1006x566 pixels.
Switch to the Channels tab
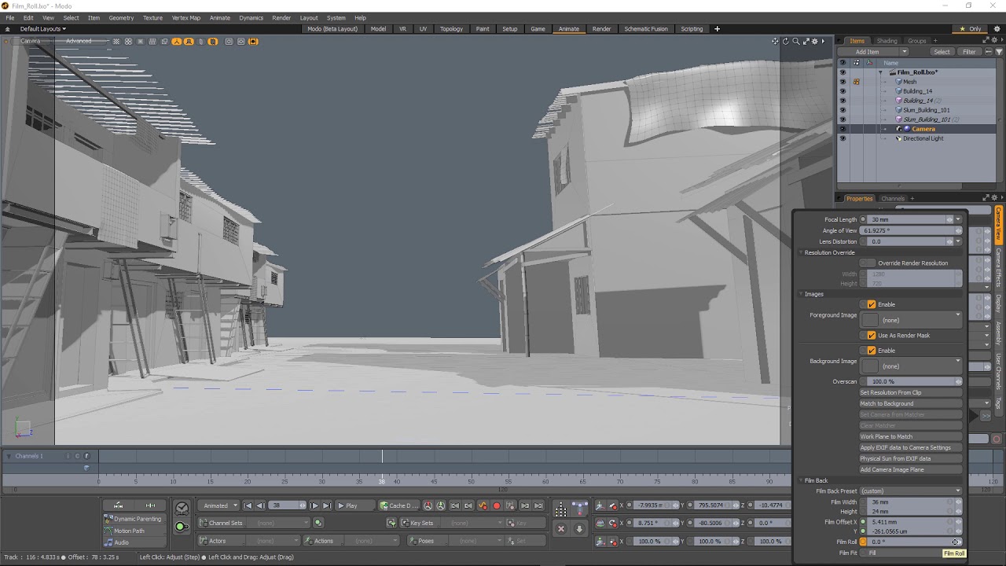click(893, 199)
